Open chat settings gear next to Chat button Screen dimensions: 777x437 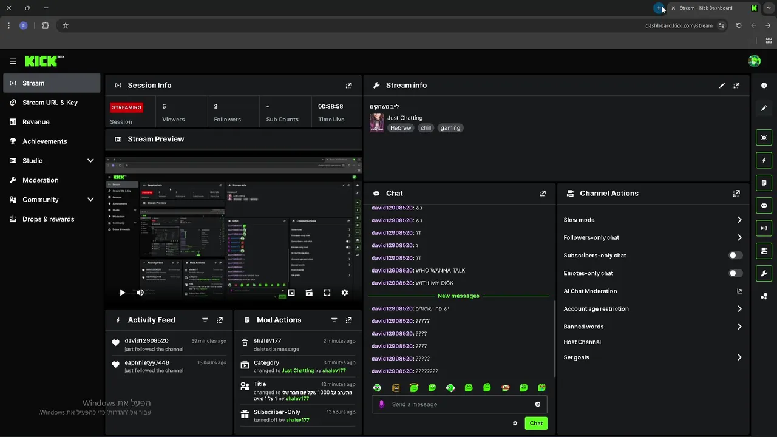tap(515, 423)
